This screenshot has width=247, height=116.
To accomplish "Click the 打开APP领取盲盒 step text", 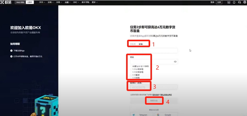I will [x=27, y=56].
